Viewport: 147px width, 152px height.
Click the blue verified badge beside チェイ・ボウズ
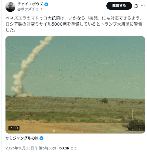46,4
